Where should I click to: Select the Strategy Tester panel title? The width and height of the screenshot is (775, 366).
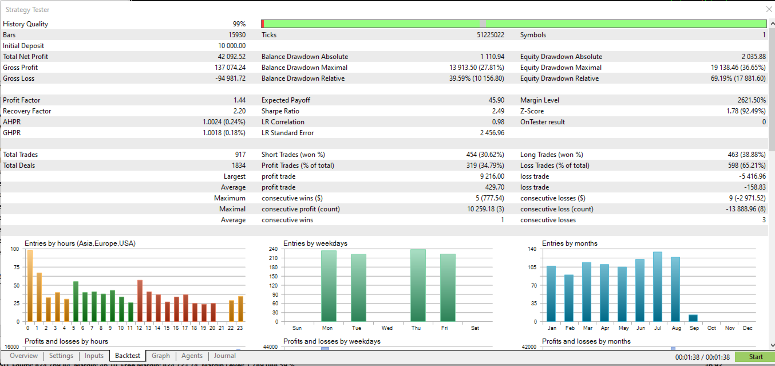pyautogui.click(x=27, y=9)
